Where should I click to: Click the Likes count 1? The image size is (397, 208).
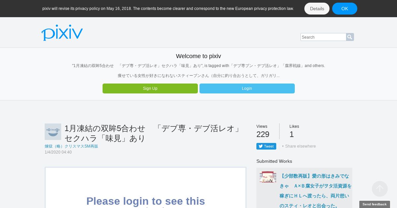coord(291,134)
